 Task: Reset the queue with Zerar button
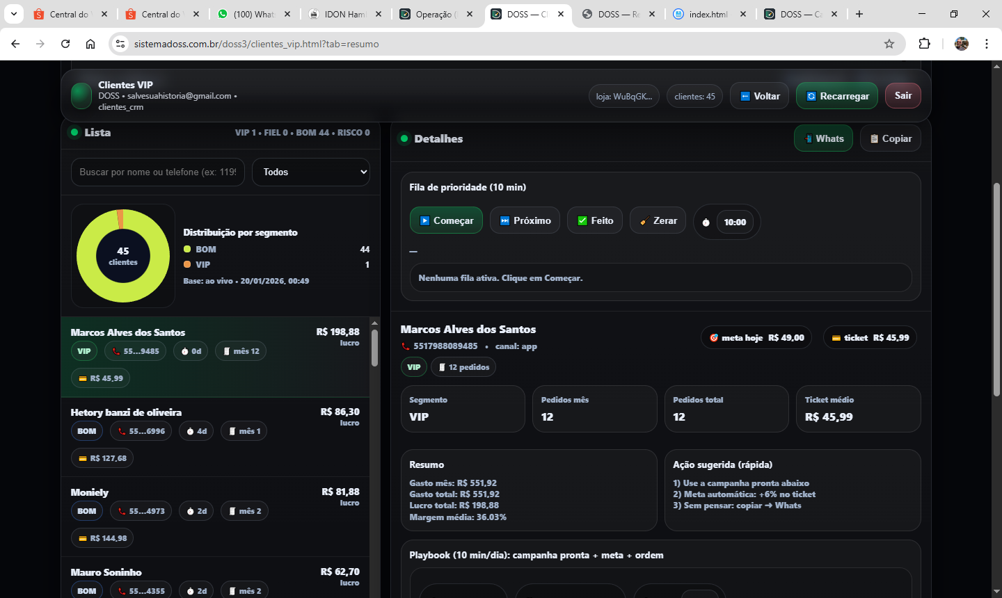pos(658,220)
